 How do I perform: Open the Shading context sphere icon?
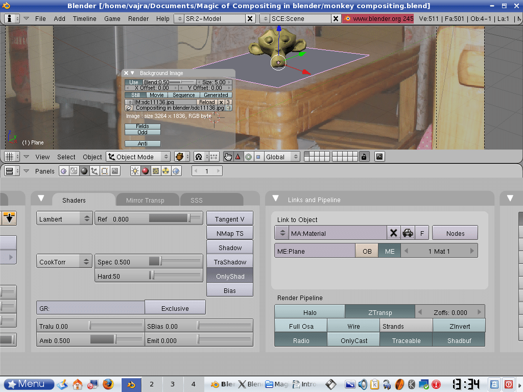[84, 171]
